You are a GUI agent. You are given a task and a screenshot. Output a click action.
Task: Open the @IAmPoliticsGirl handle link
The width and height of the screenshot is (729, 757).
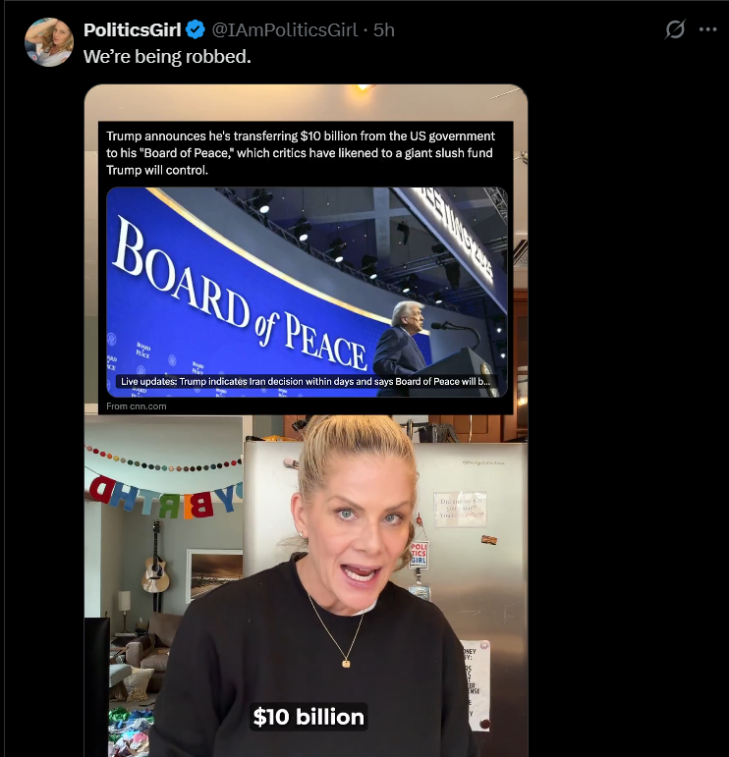pyautogui.click(x=285, y=29)
